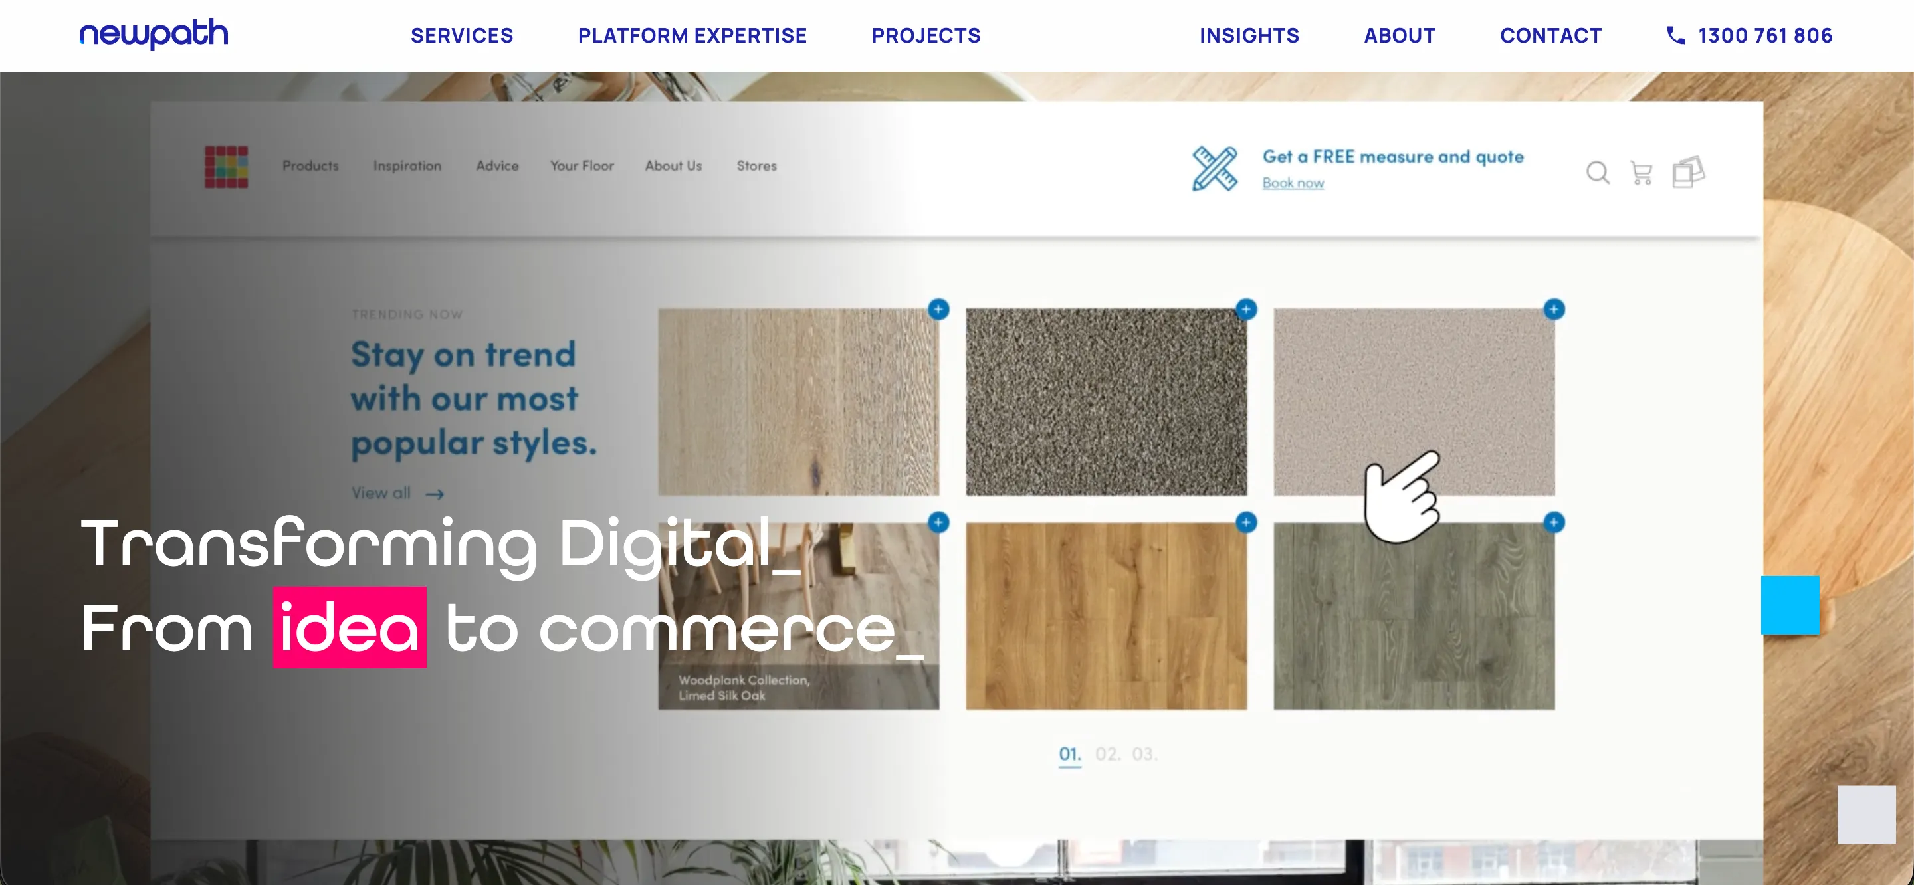Click Inspiration in the mockup nav

coord(407,165)
